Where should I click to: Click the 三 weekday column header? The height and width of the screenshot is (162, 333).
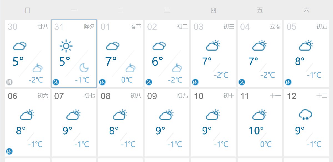[167, 11]
